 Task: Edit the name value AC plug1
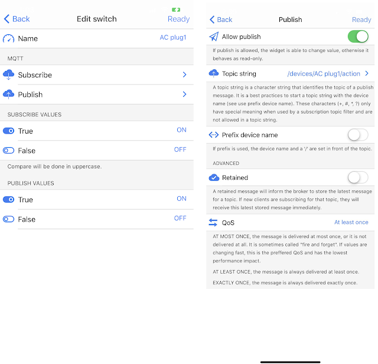tap(173, 37)
